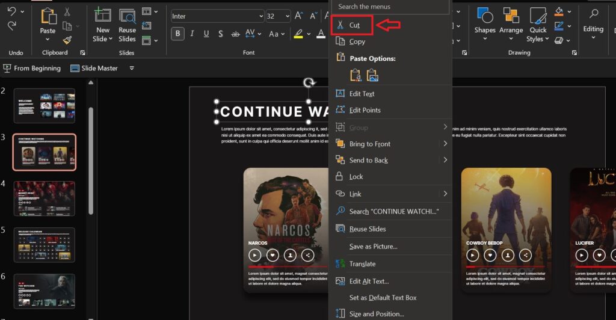Select slide 5 thumbnail
This screenshot has height=320, width=616.
pyautogui.click(x=45, y=245)
